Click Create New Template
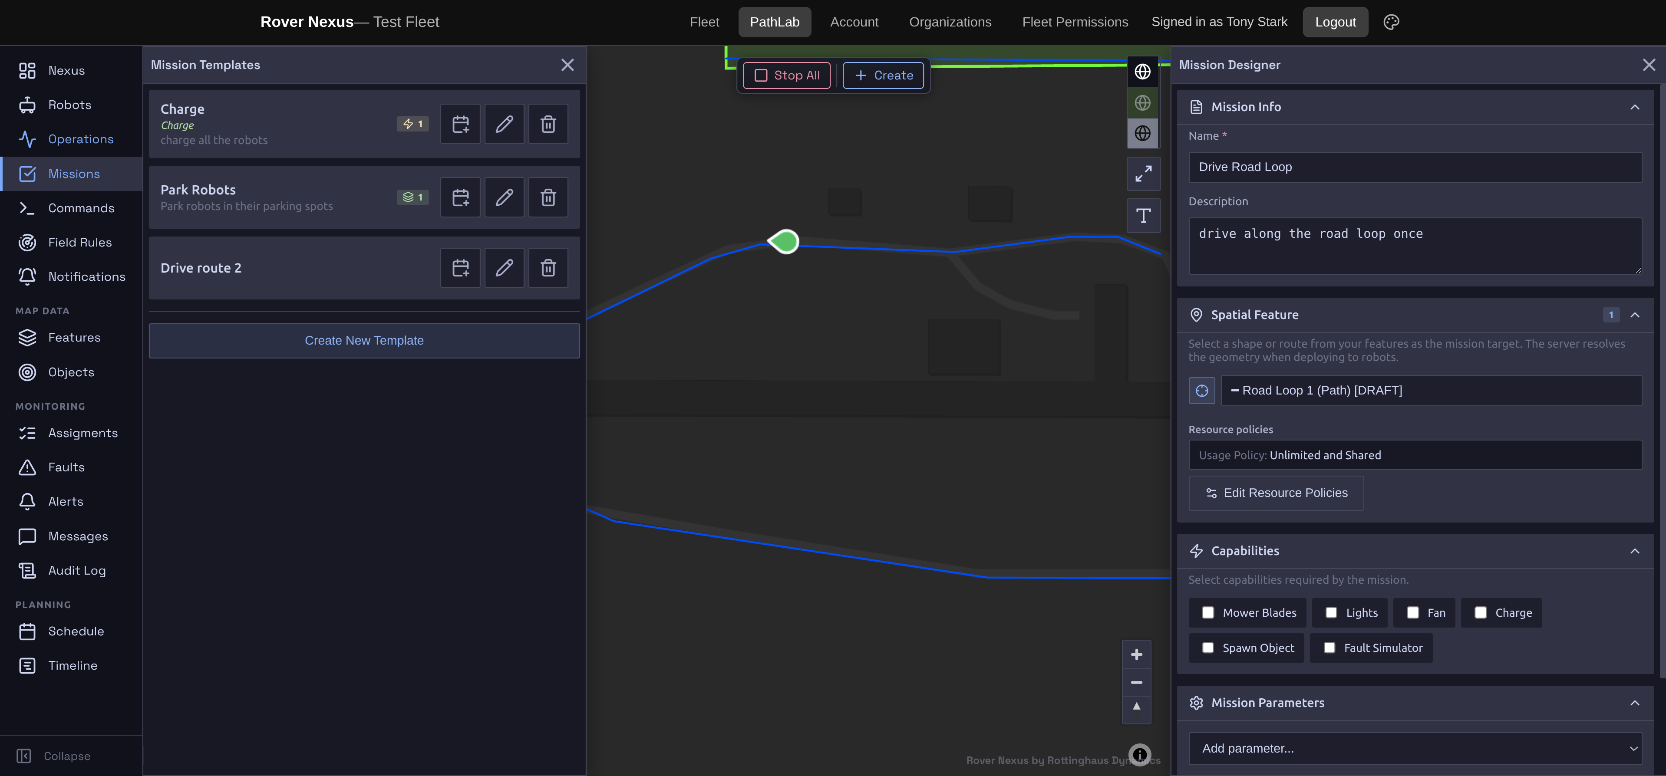Screen dimensions: 1666x776 pyautogui.click(x=364, y=341)
